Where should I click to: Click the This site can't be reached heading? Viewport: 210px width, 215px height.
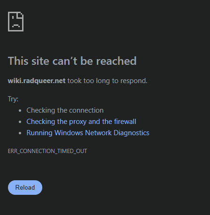point(72,61)
